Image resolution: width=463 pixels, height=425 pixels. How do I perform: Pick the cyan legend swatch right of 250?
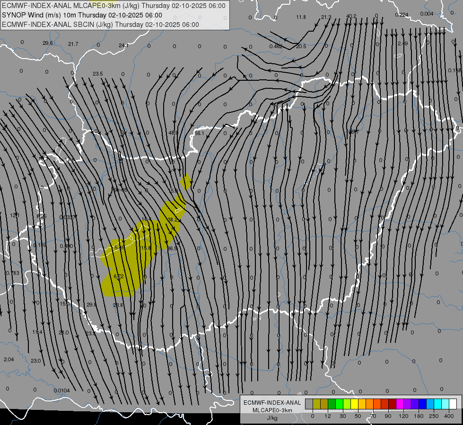click(438, 404)
